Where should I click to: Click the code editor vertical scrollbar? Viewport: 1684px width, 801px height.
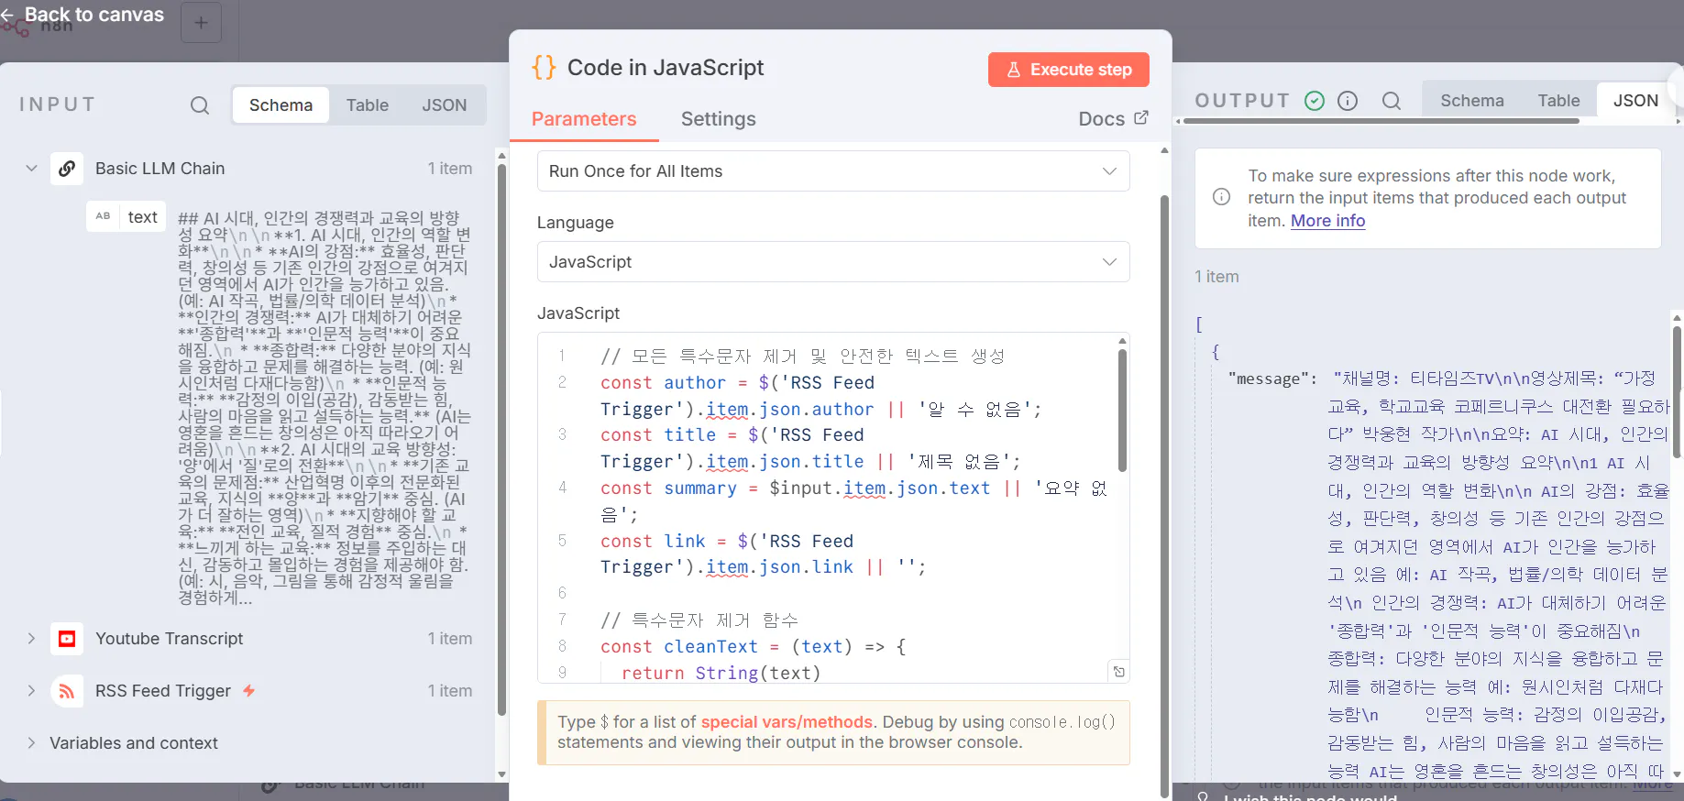[1122, 411]
